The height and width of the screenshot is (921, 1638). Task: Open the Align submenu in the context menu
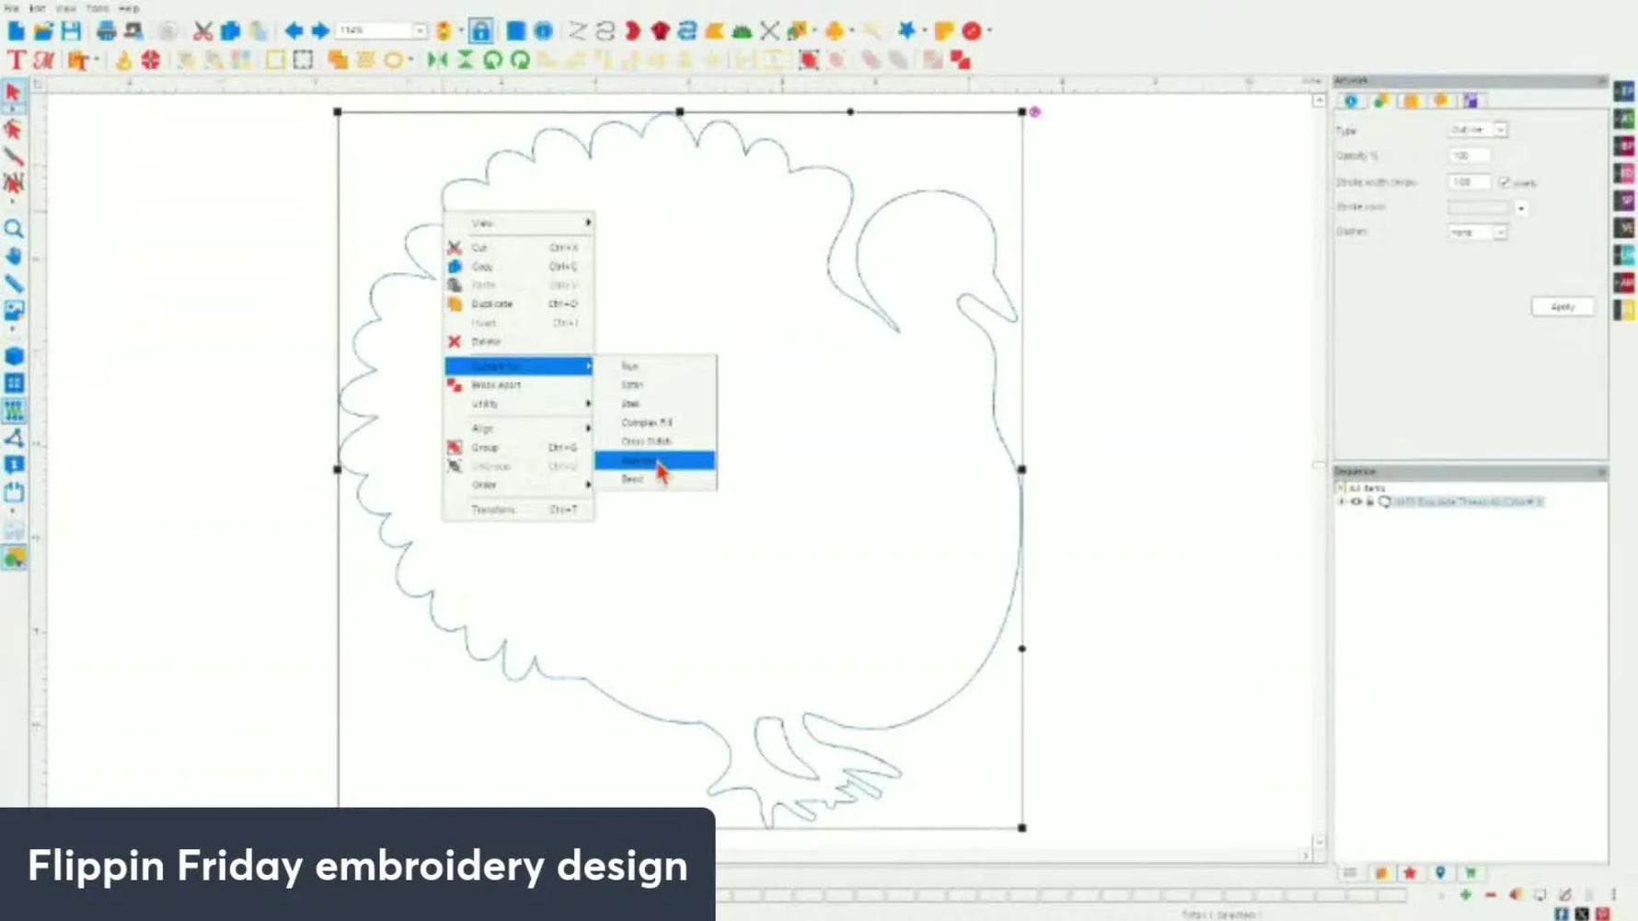pyautogui.click(x=483, y=428)
